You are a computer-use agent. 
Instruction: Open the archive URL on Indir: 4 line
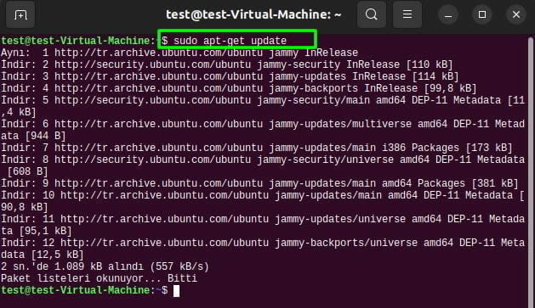158,88
